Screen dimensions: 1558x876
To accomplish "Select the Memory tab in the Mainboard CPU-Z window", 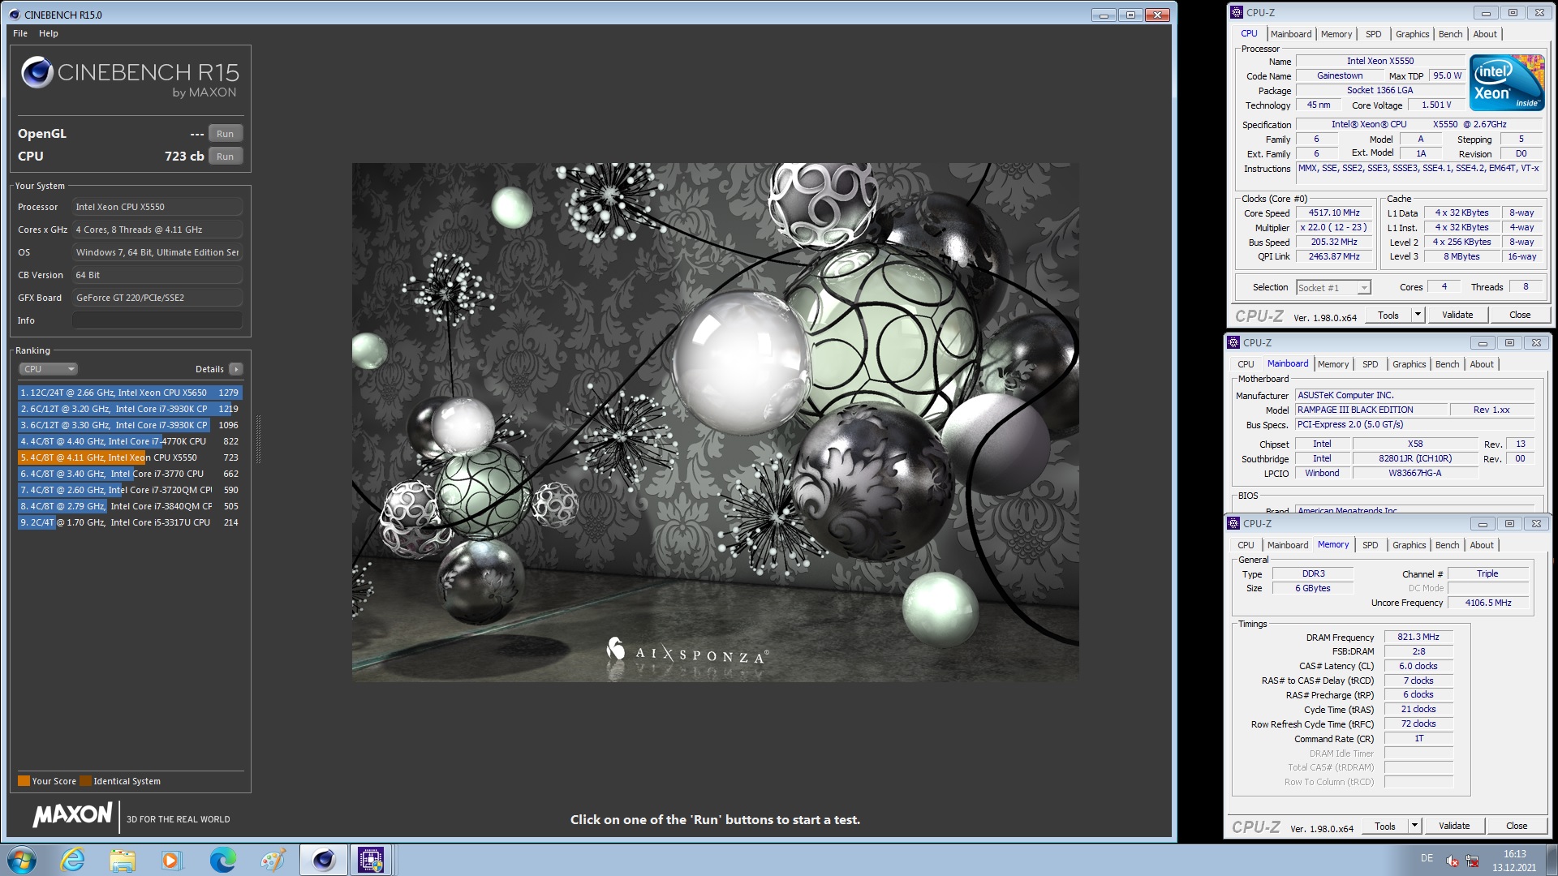I will coord(1333,364).
